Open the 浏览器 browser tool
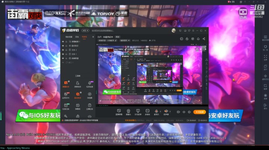The height and width of the screenshot is (150, 269). pos(90,95)
